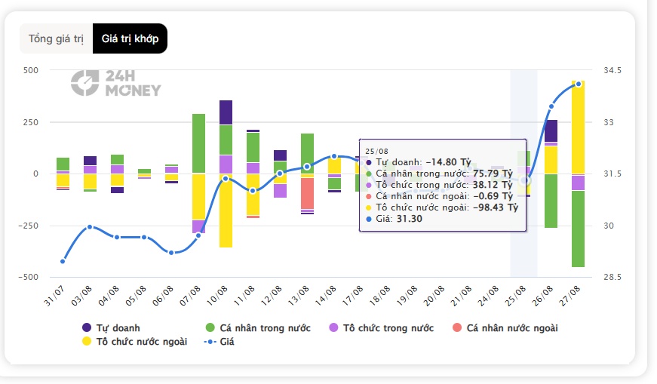The image size is (657, 384).
Task: Click the red bar segment on 13/08
Action: (307, 193)
